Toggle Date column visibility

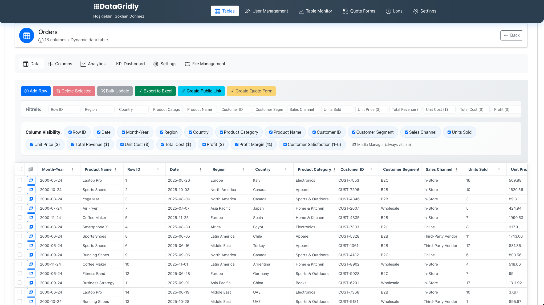click(x=99, y=132)
